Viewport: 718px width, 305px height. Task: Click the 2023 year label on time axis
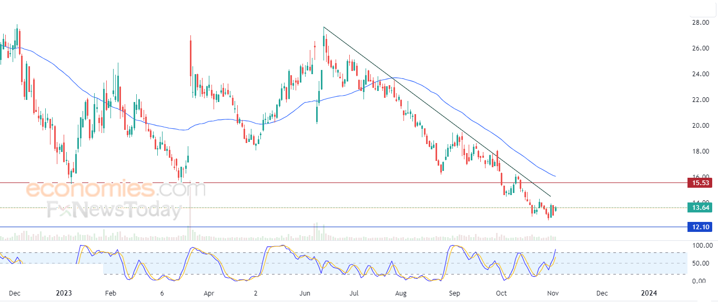(63, 293)
